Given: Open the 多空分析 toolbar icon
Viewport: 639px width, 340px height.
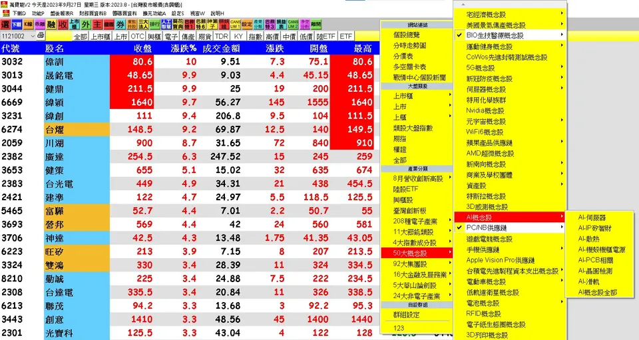Looking at the screenshot, I should point(304,25).
